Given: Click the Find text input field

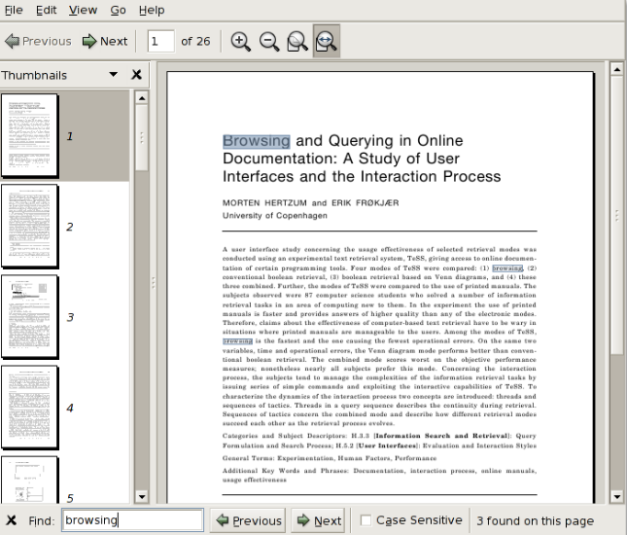Looking at the screenshot, I should (132, 520).
